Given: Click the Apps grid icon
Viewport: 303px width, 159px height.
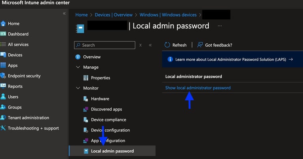Looking at the screenshot, I should (3, 65).
